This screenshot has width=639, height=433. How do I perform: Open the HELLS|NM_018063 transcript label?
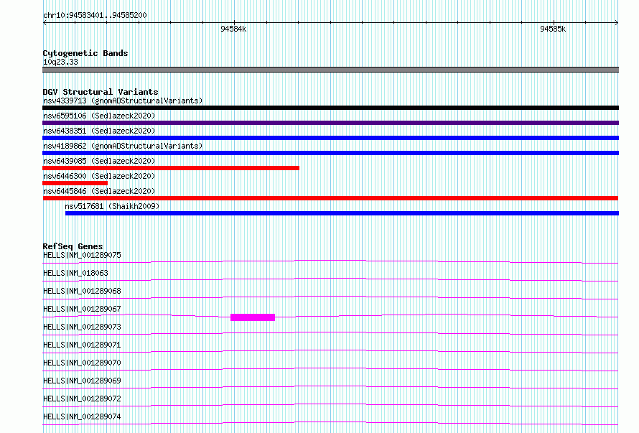click(75, 274)
